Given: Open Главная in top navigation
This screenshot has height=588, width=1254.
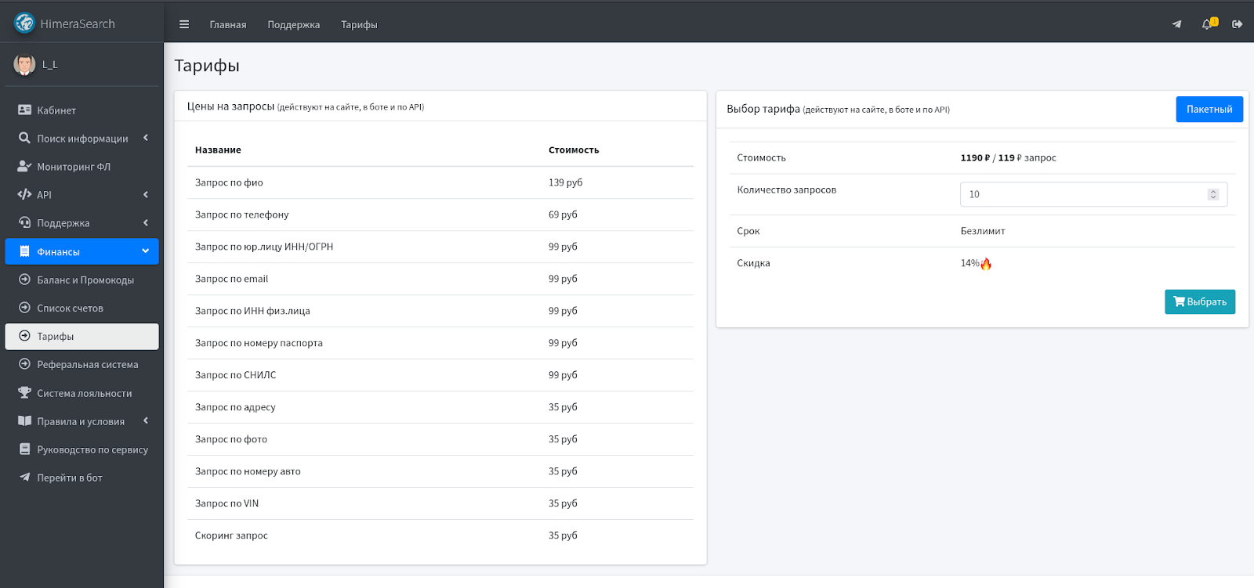Looking at the screenshot, I should [228, 25].
